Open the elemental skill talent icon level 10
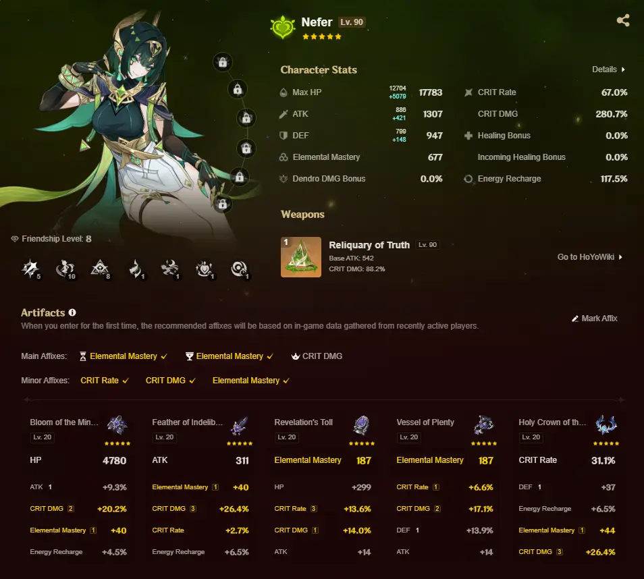This screenshot has height=579, width=644. pos(65,269)
